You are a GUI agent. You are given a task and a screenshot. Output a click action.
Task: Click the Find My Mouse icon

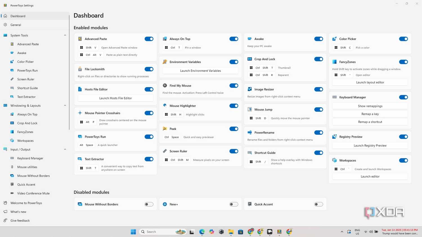165,85
